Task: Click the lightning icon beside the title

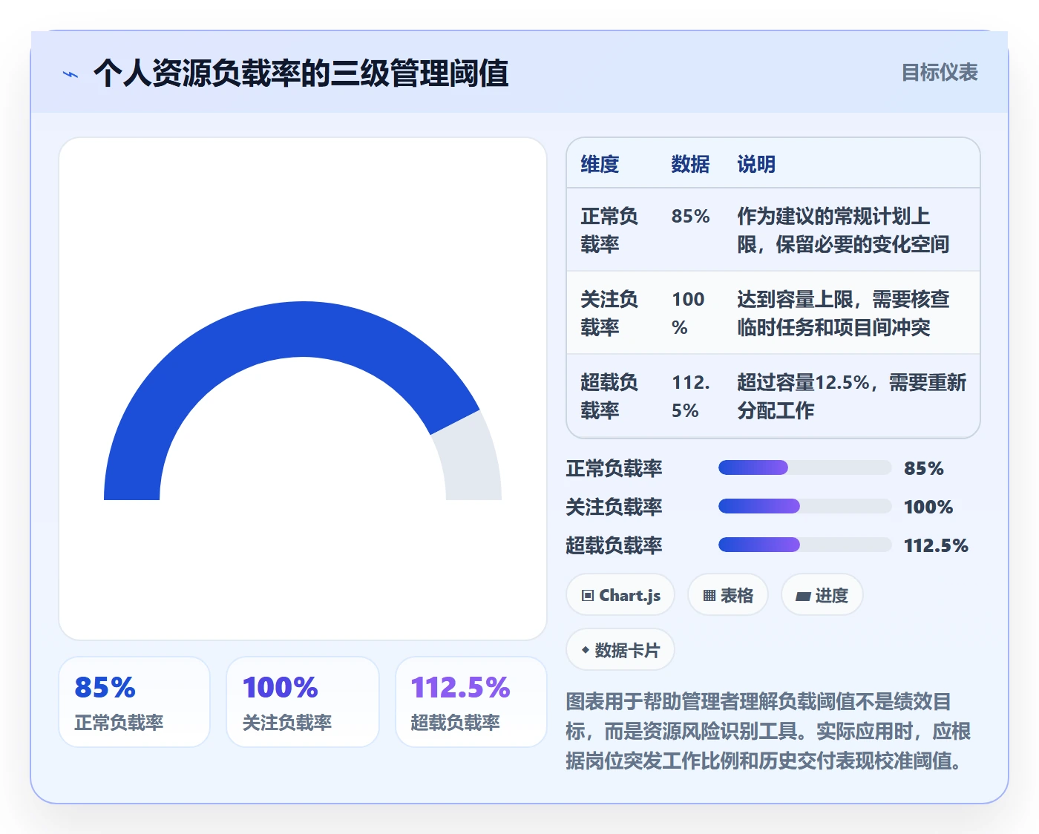Action: [71, 74]
